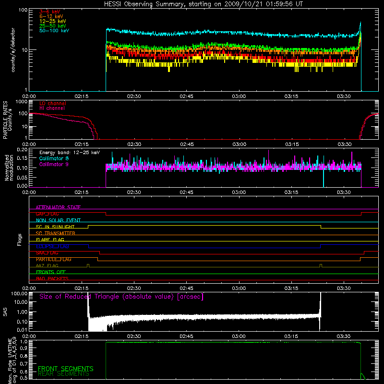
Task: Select the 6-12 keV legend label
Action: pyautogui.click(x=51, y=16)
